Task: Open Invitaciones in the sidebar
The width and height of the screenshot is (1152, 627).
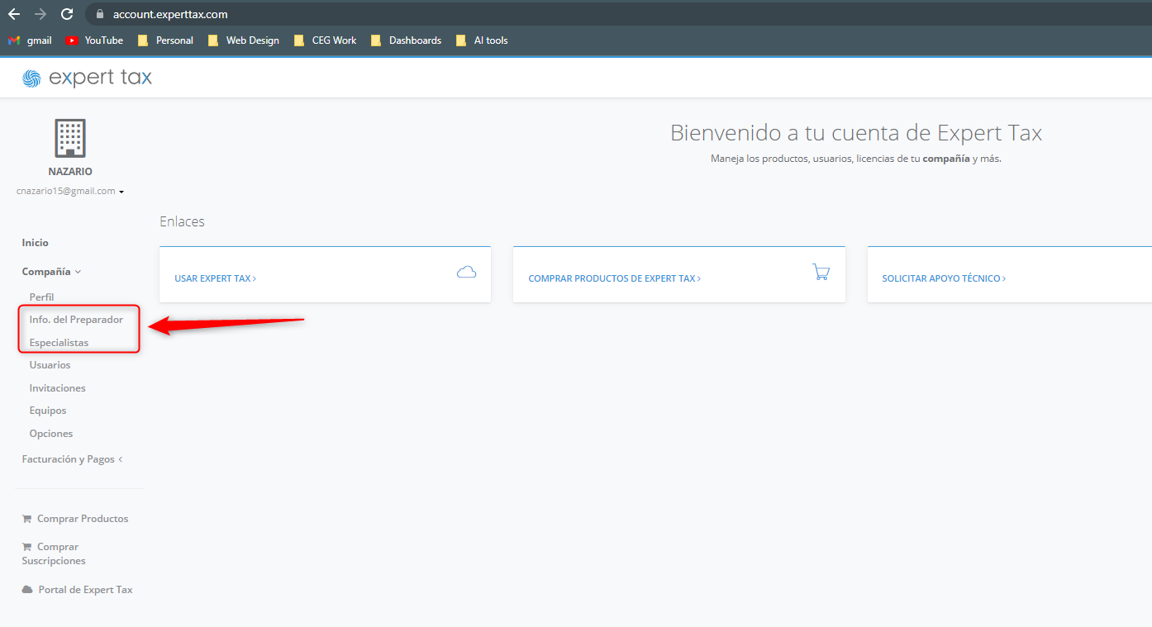Action: click(x=57, y=388)
